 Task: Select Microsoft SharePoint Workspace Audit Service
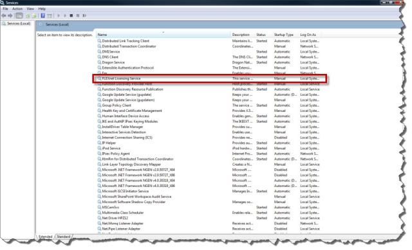click(136, 197)
